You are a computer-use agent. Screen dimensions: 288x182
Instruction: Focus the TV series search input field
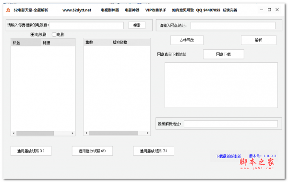click(x=86, y=25)
